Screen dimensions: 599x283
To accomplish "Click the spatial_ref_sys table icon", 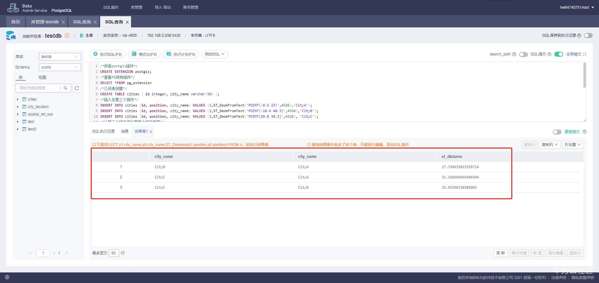I will point(24,114).
